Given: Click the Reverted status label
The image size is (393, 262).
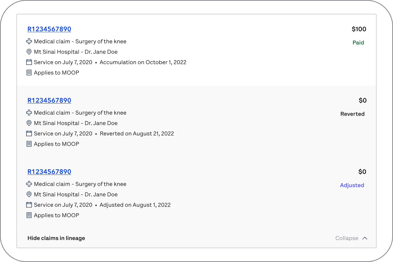Looking at the screenshot, I should pos(352,114).
